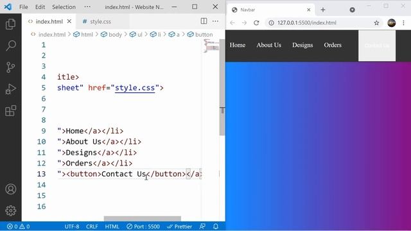The height and width of the screenshot is (231, 411).
Task: Switch to the index.html editor tab
Action: 49,21
